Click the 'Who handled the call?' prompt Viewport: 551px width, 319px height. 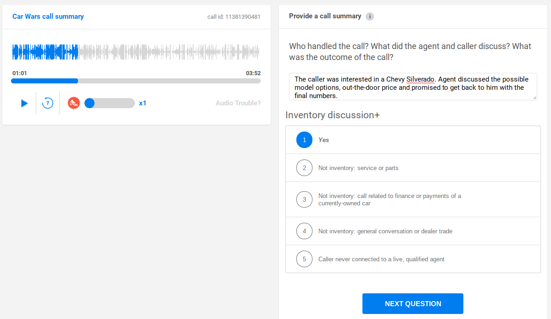click(410, 52)
